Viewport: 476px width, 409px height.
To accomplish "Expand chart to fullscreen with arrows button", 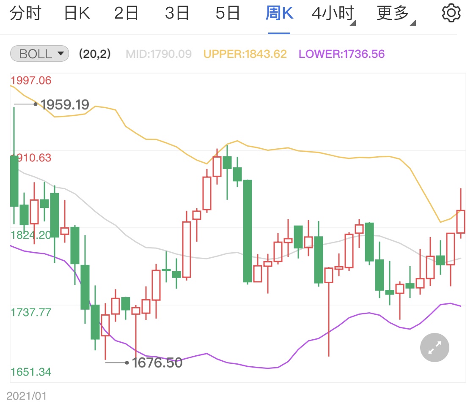I will [435, 347].
